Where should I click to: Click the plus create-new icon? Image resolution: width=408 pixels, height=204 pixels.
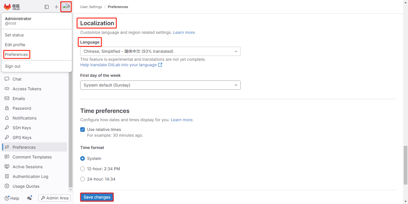[56, 7]
